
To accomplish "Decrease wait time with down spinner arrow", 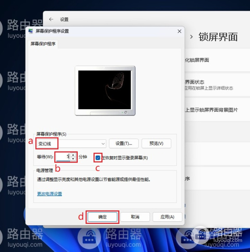I will 73,159.
